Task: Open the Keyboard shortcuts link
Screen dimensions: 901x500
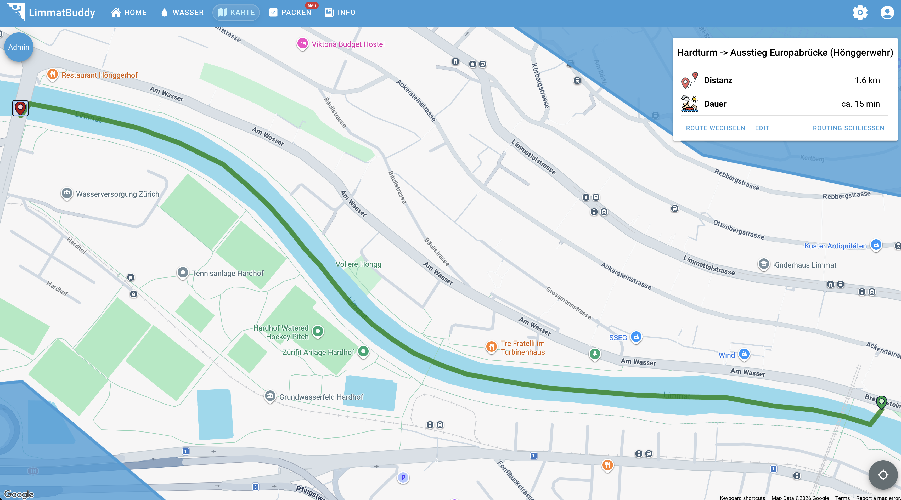Action: pyautogui.click(x=742, y=498)
